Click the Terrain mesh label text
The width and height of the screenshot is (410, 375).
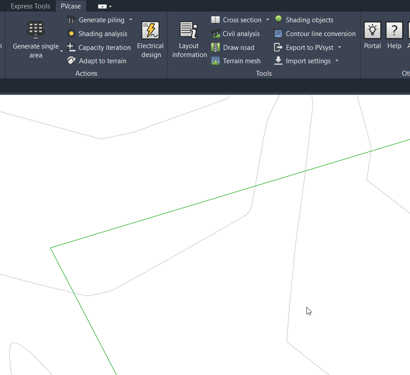[242, 61]
